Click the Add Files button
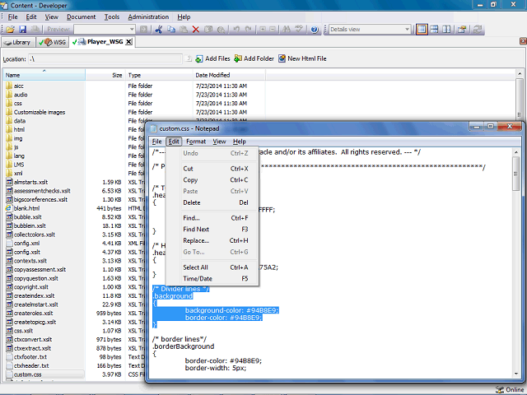527x395 pixels. tap(212, 58)
